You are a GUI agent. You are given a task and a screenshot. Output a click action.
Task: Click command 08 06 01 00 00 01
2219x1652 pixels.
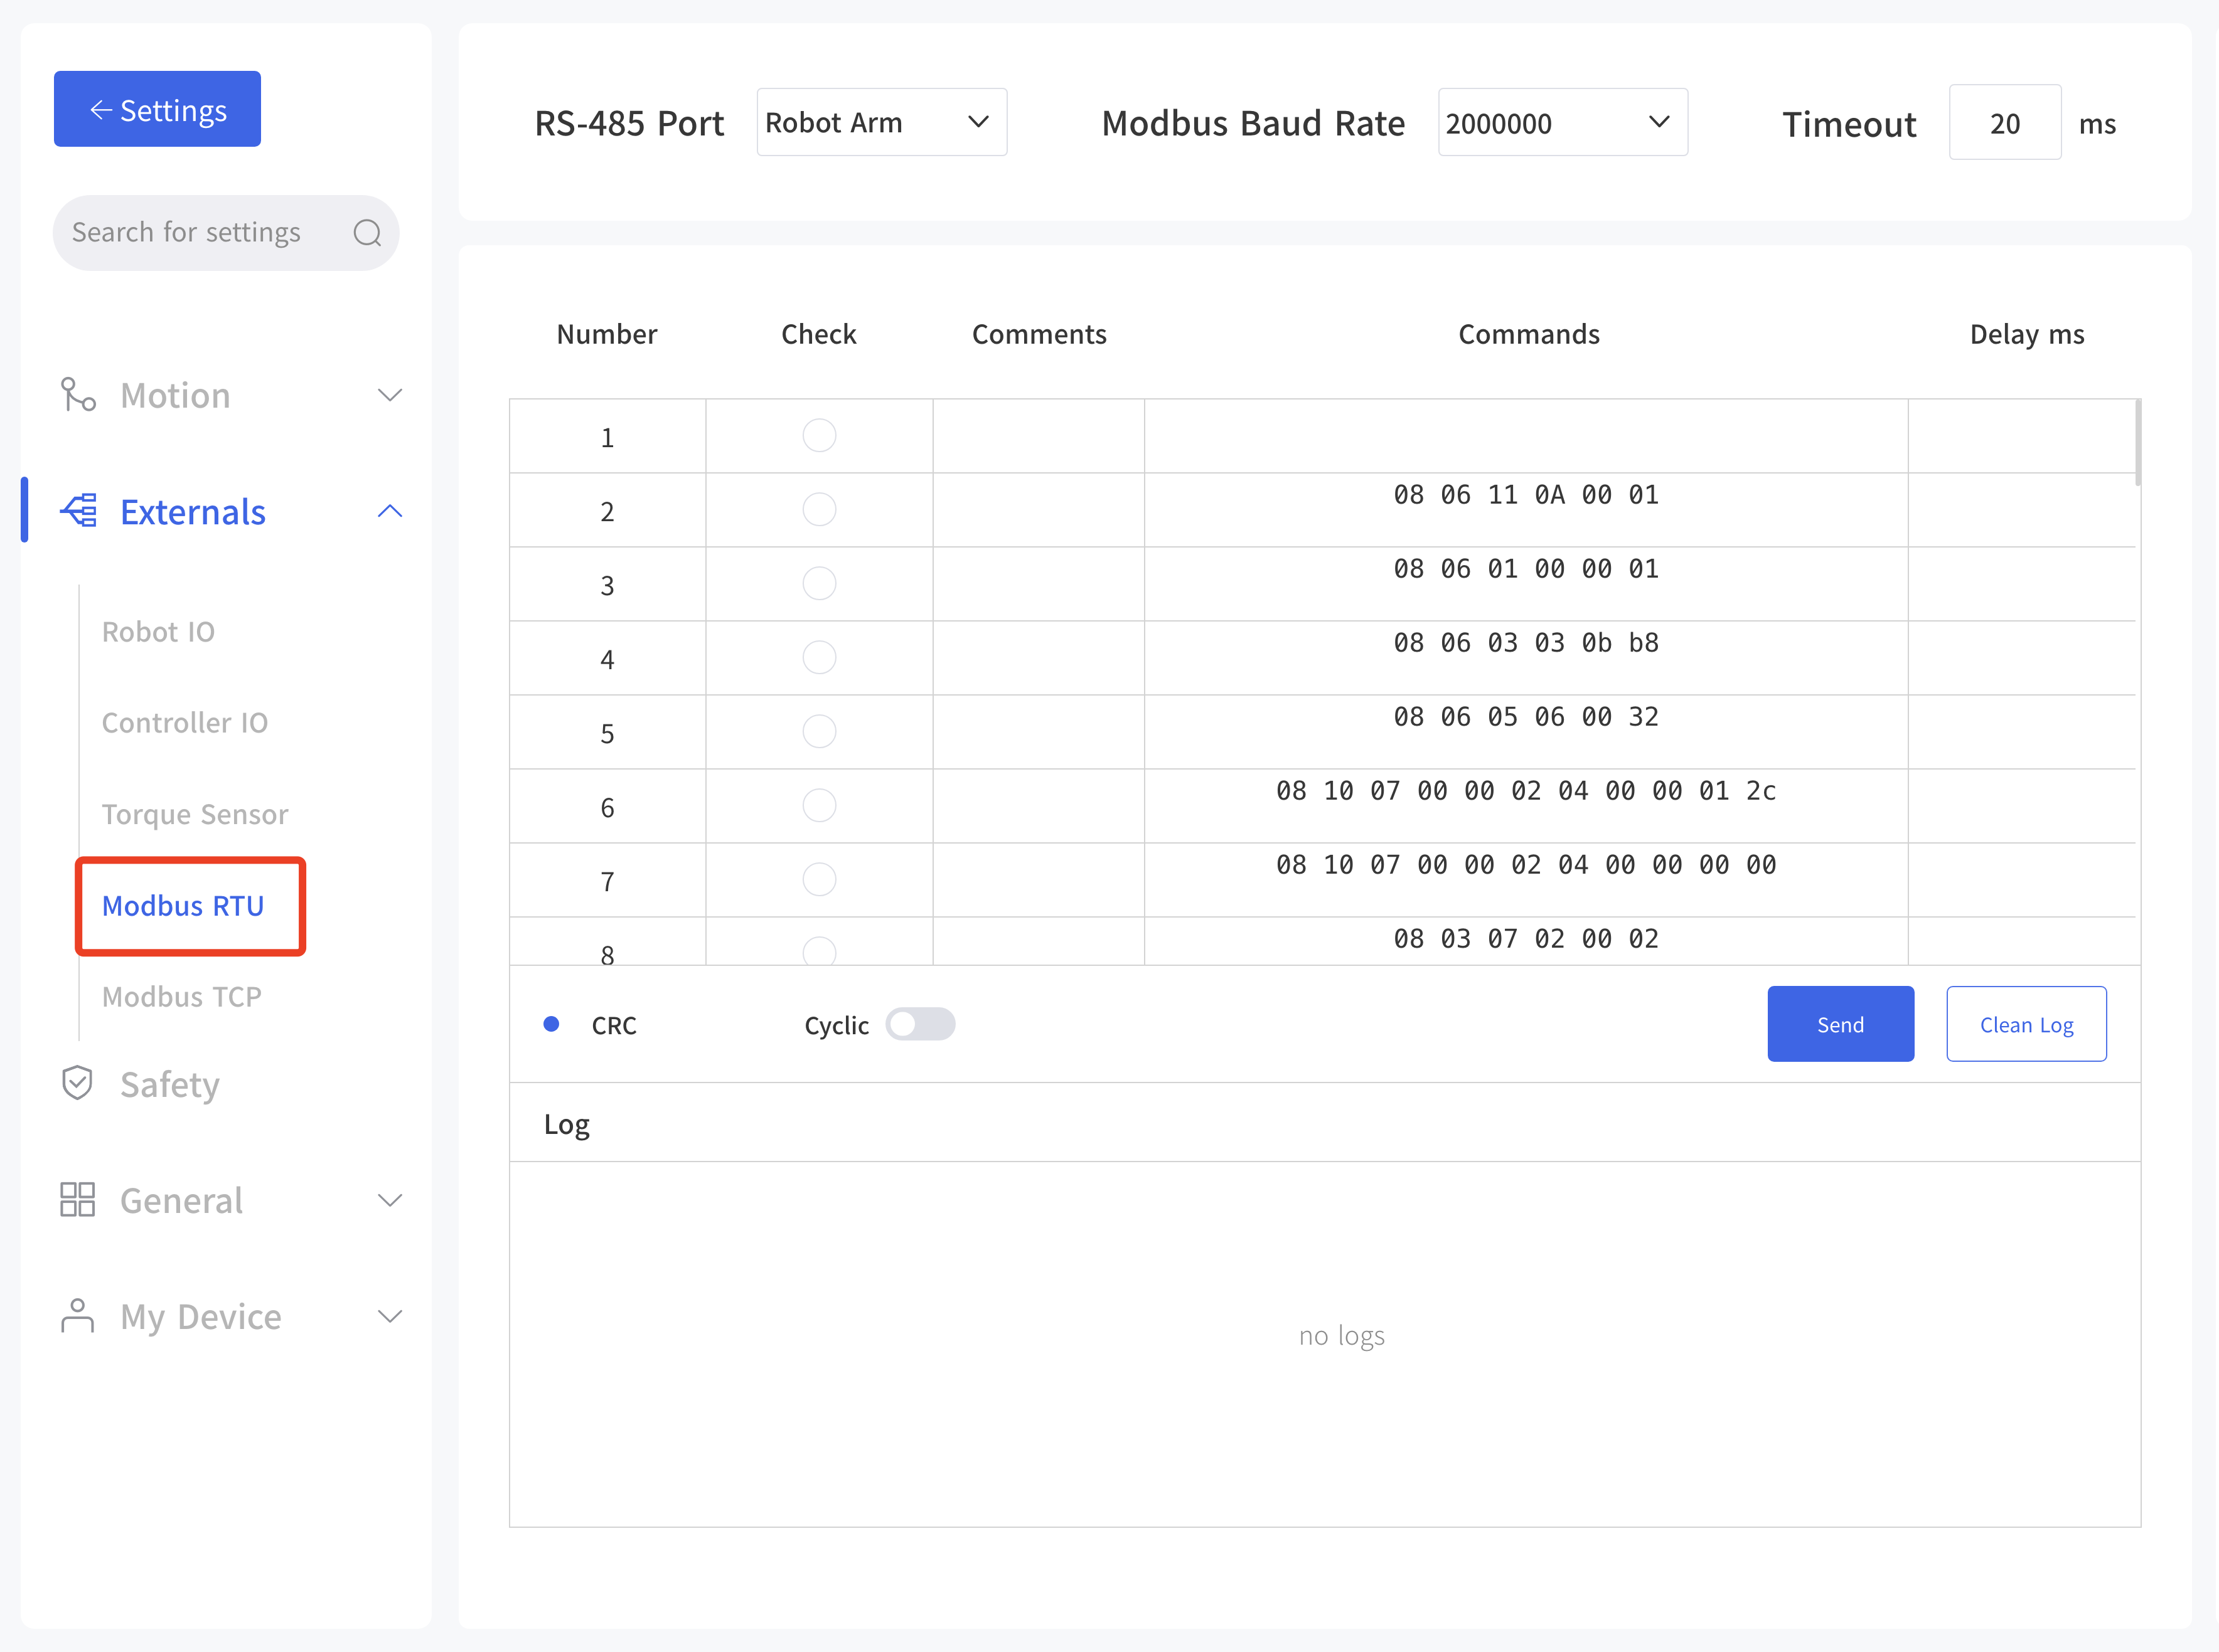[1526, 569]
